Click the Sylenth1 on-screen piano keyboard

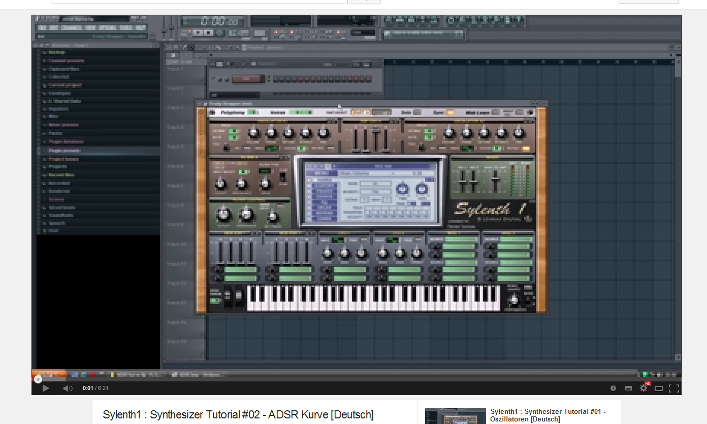[x=373, y=298]
